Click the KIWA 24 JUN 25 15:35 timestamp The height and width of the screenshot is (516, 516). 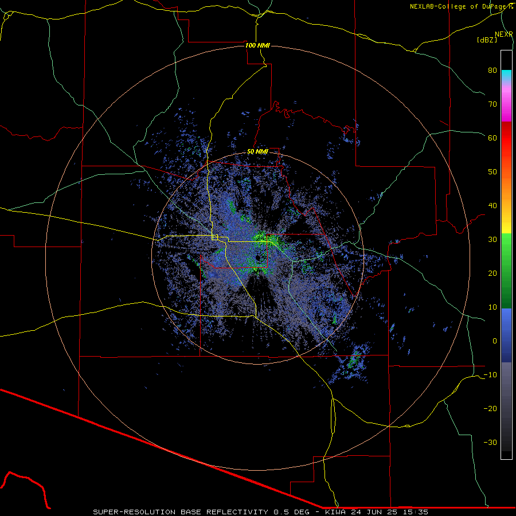(x=377, y=512)
